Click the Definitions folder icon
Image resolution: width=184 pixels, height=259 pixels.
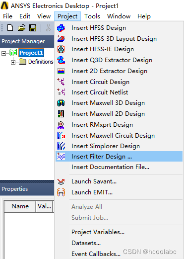click(22, 62)
